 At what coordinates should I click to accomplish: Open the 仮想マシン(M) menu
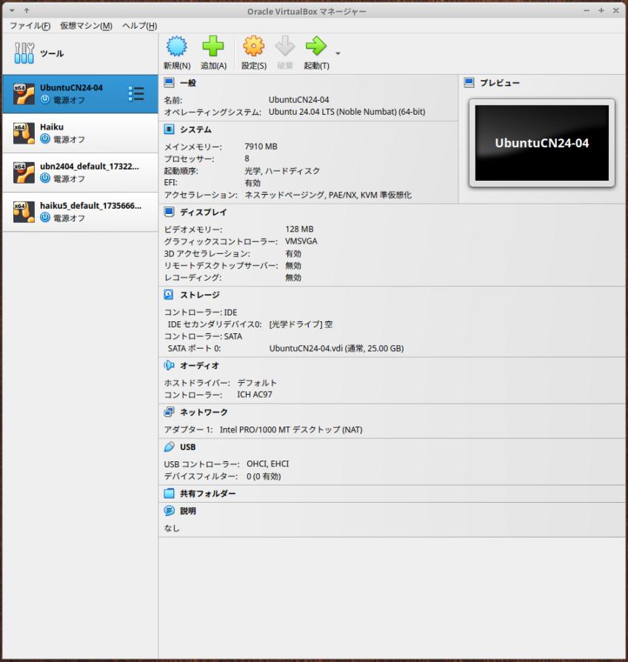coord(86,26)
